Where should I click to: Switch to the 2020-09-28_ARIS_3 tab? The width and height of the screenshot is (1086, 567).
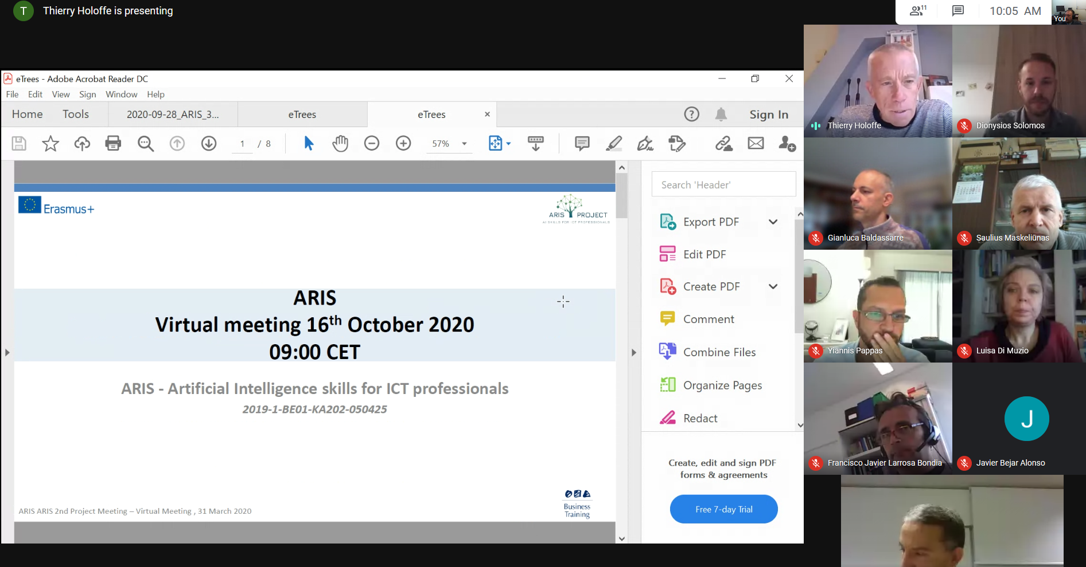[x=173, y=115]
